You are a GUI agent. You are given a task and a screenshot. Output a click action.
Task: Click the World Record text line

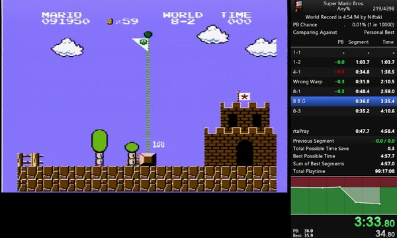click(x=343, y=17)
